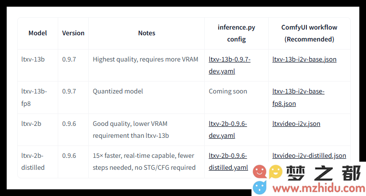
Task: Open ltxv-2b-0.9.6-distilled.yaml config link
Action: 228,162
